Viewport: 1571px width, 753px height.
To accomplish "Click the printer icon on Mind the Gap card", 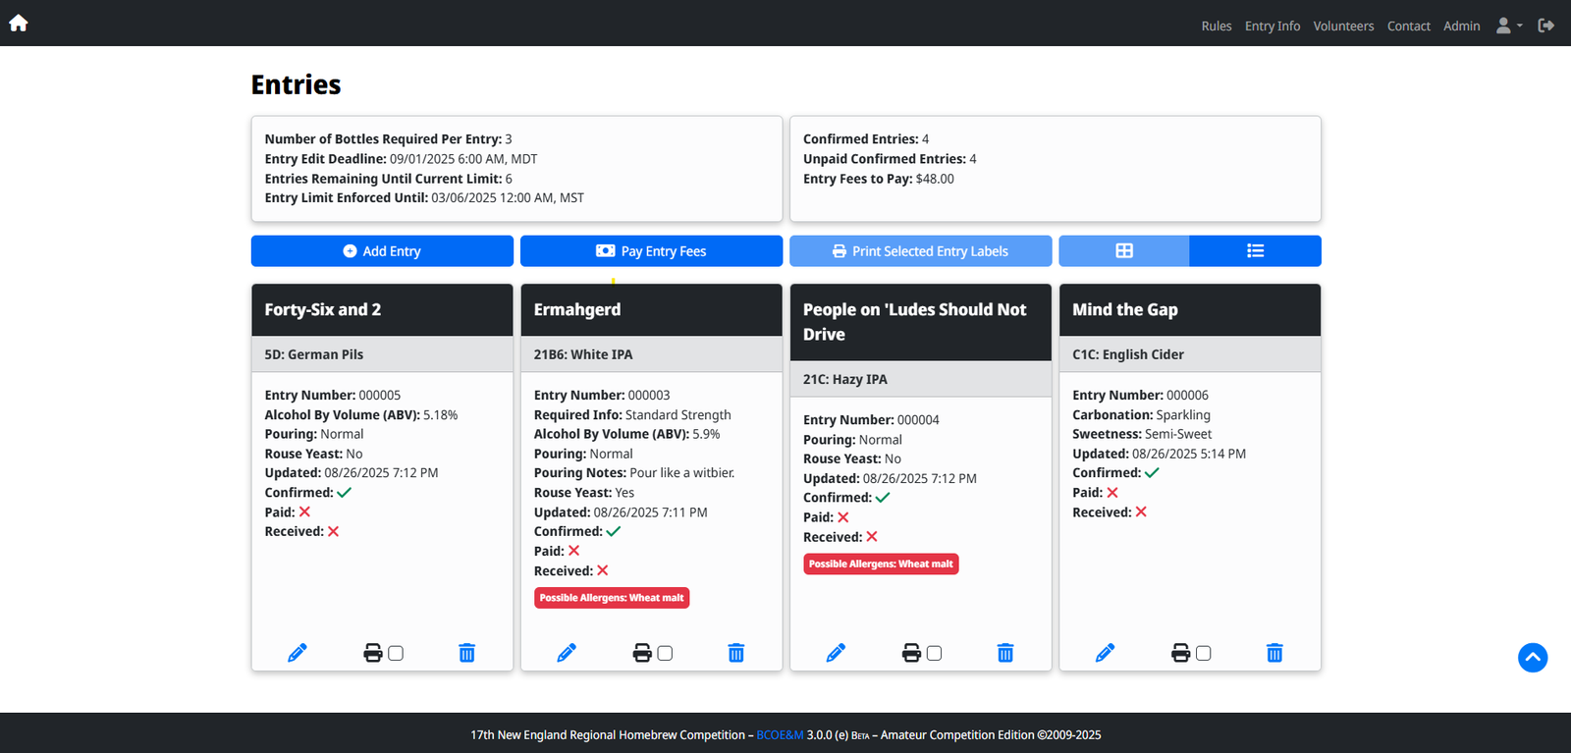I will coord(1180,653).
